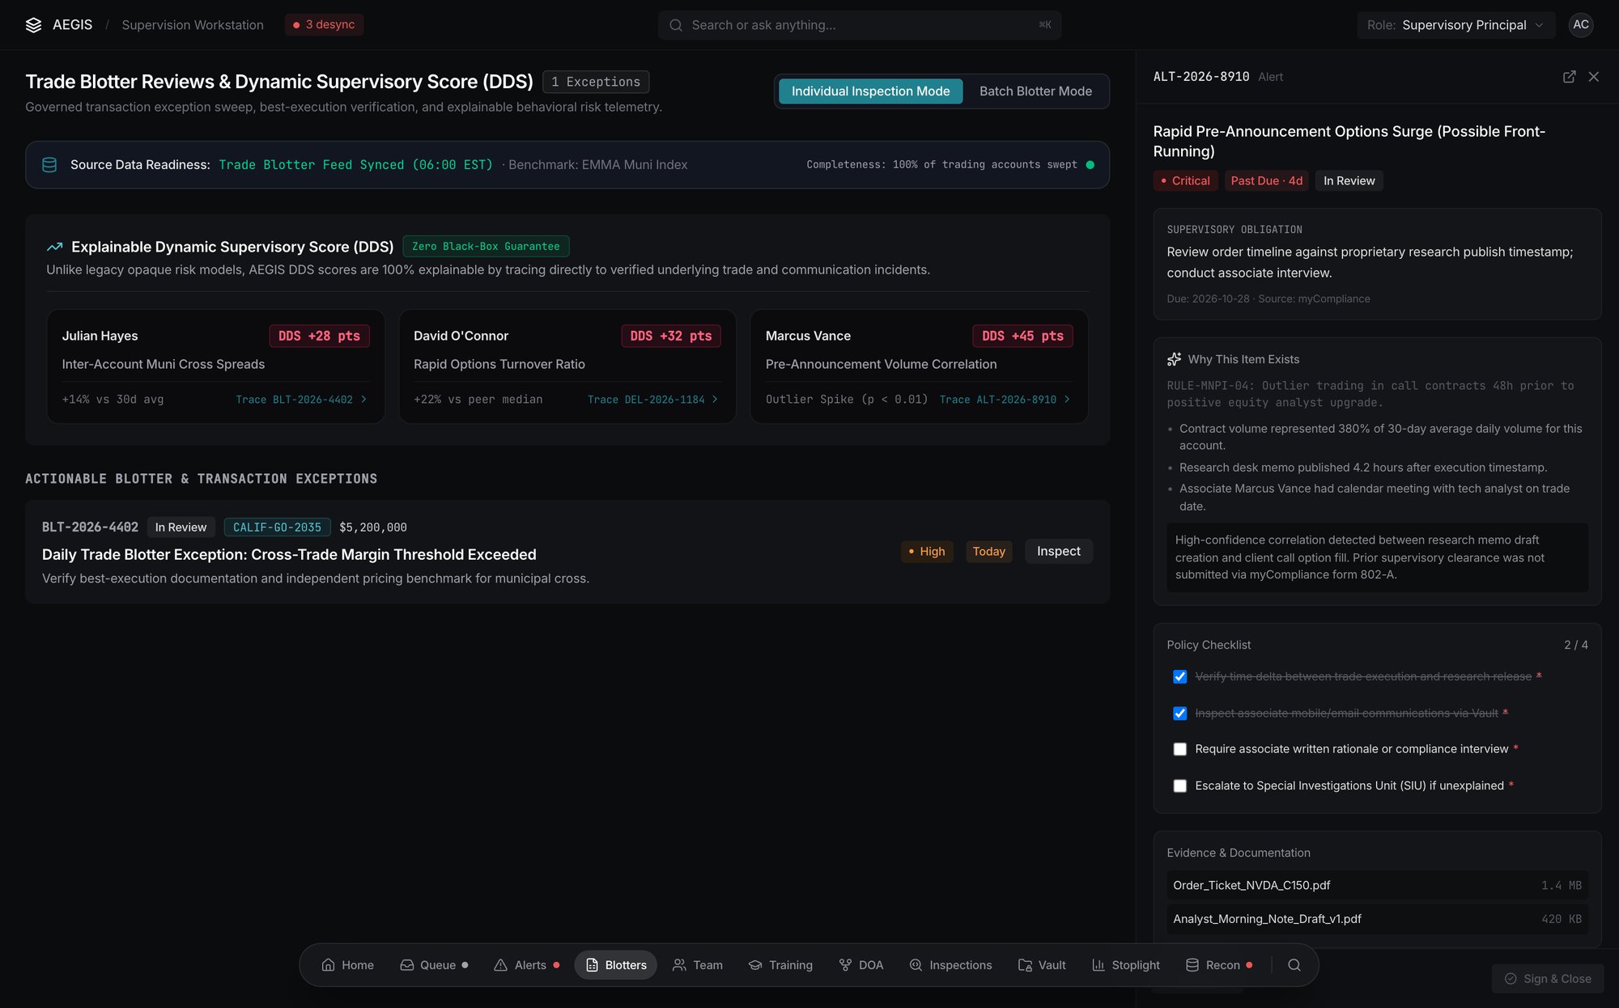Screen dimensions: 1619x1008
Task: Switch to Batch Blotter Mode
Action: coord(1035,91)
